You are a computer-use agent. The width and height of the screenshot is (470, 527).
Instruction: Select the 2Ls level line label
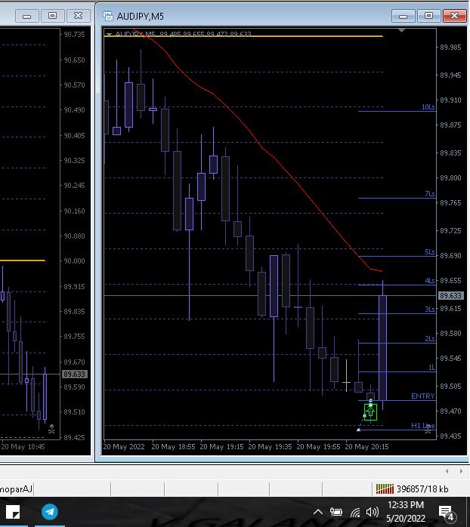tap(430, 338)
